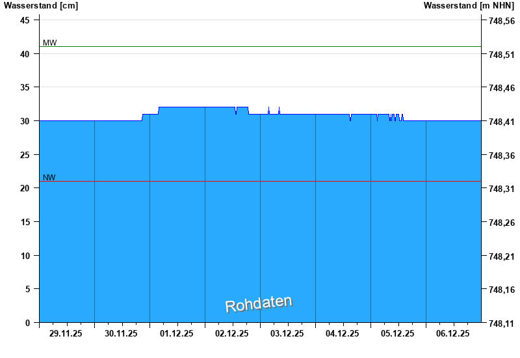Click the left axis value 40
The height and width of the screenshot is (358, 520).
click(25, 54)
